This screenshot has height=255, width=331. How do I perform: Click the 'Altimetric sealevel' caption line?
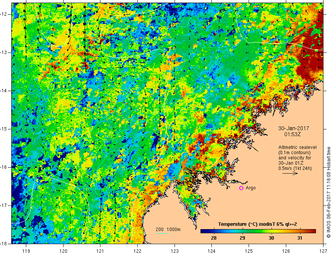[x=298, y=147]
